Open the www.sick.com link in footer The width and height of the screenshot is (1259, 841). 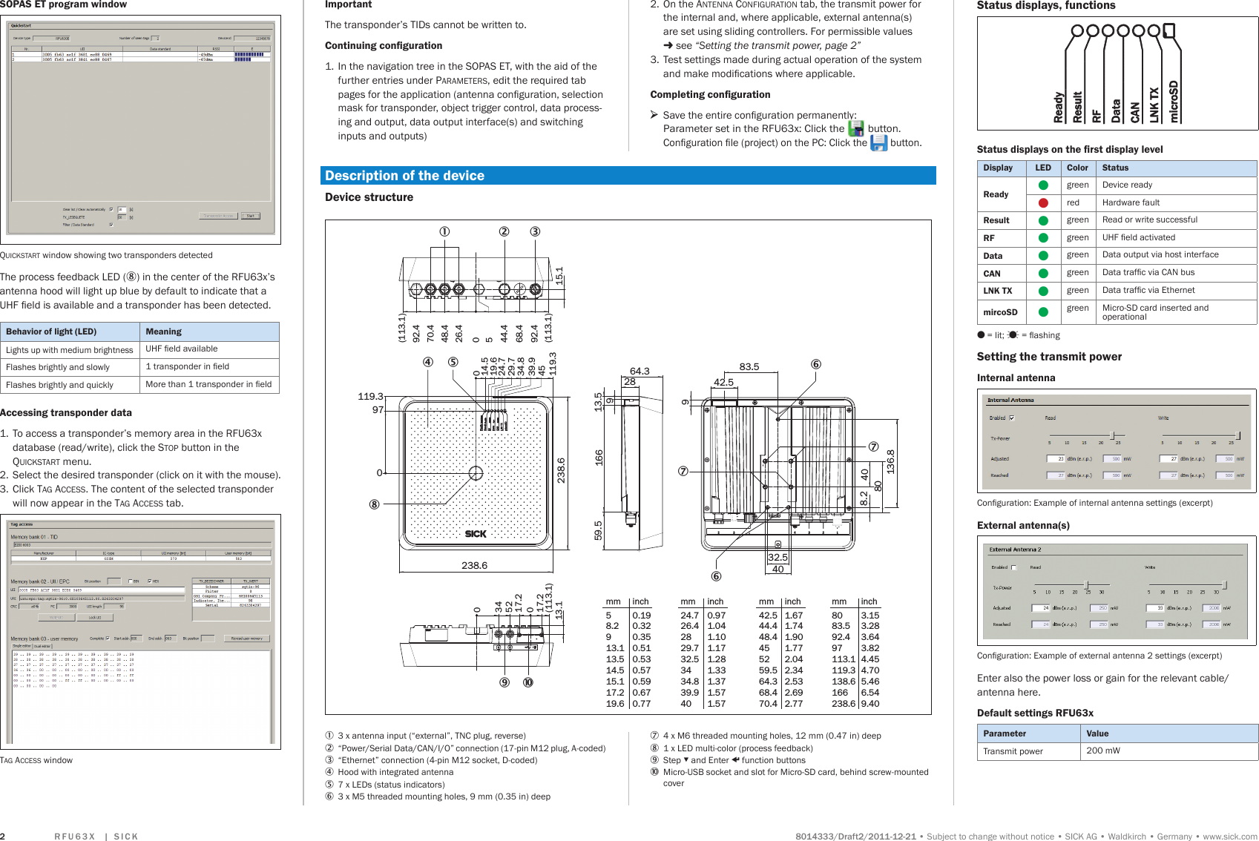coord(1230,837)
